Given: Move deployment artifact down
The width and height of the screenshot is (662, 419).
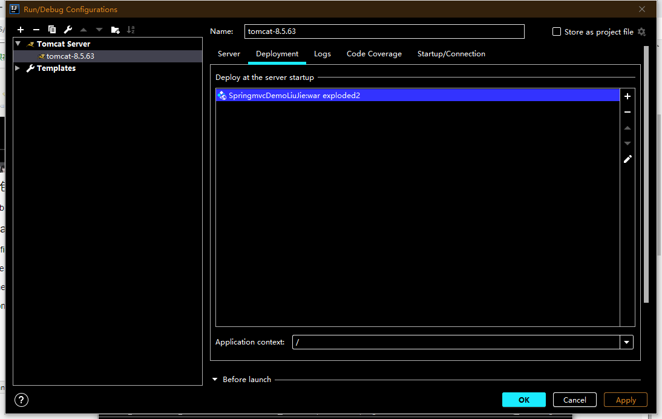Looking at the screenshot, I should coord(628,143).
